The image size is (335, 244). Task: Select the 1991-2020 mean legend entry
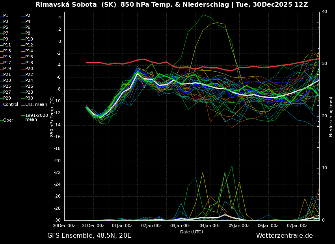pos(36,117)
